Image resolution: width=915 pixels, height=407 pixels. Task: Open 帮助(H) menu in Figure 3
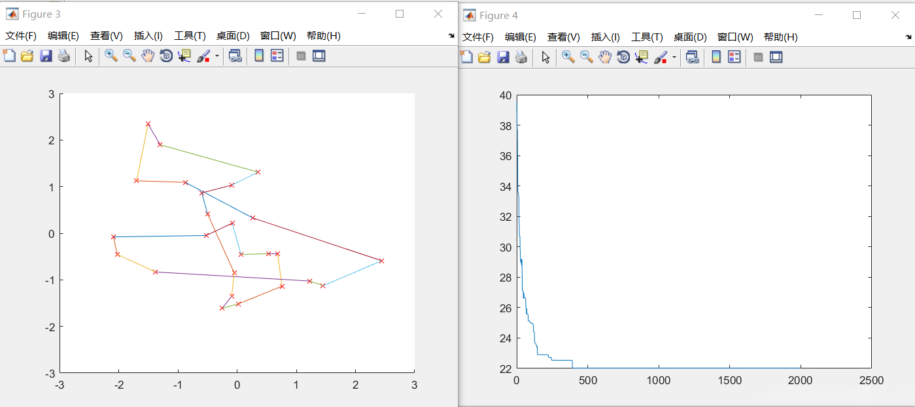[324, 36]
